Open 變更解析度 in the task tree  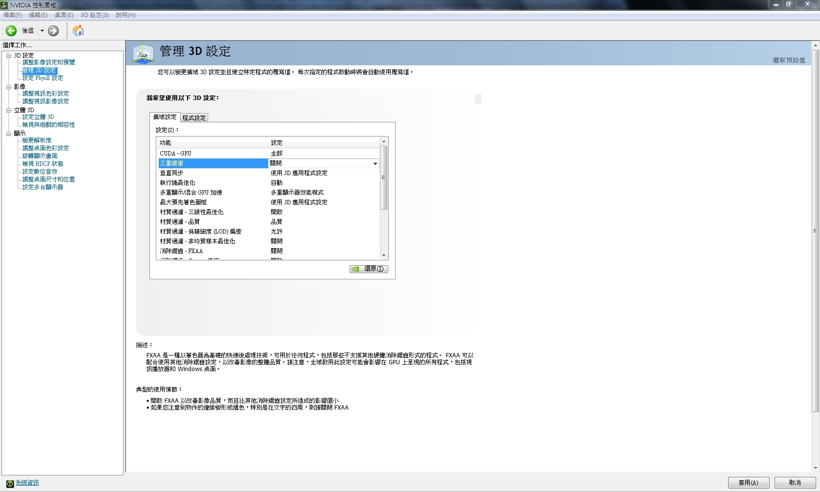pyautogui.click(x=37, y=140)
